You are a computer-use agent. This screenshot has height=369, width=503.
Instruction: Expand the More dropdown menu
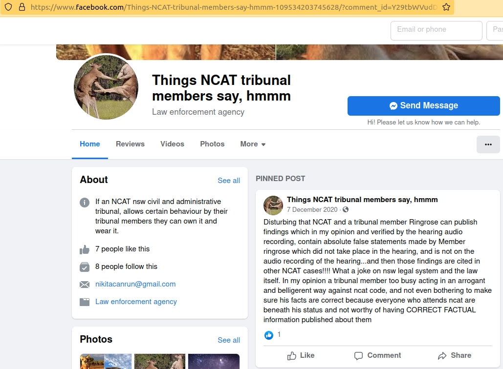coord(253,144)
